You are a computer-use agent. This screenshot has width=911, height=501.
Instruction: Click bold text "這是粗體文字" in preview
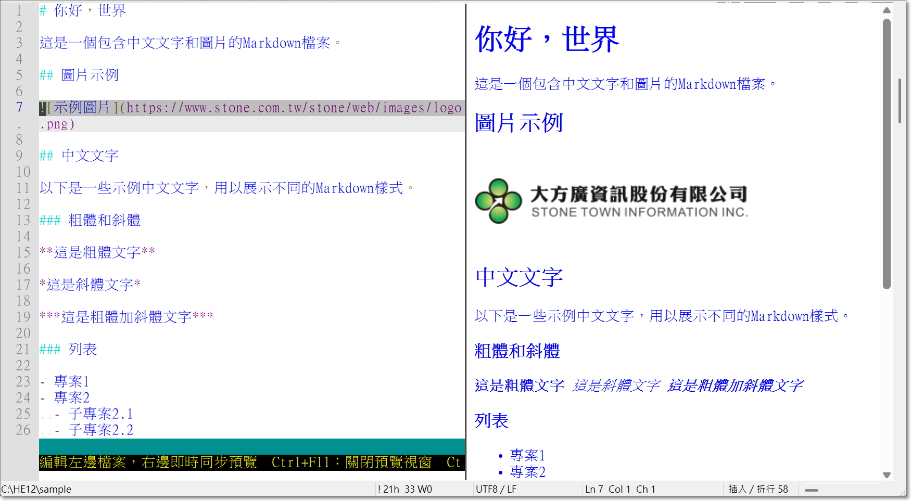520,386
